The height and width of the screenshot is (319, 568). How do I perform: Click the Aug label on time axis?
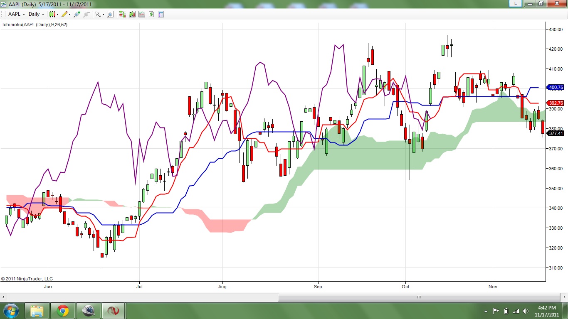tap(222, 287)
